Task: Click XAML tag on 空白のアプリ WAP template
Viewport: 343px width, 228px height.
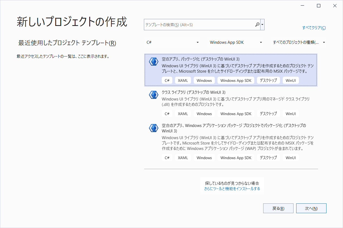Action: 183,158
